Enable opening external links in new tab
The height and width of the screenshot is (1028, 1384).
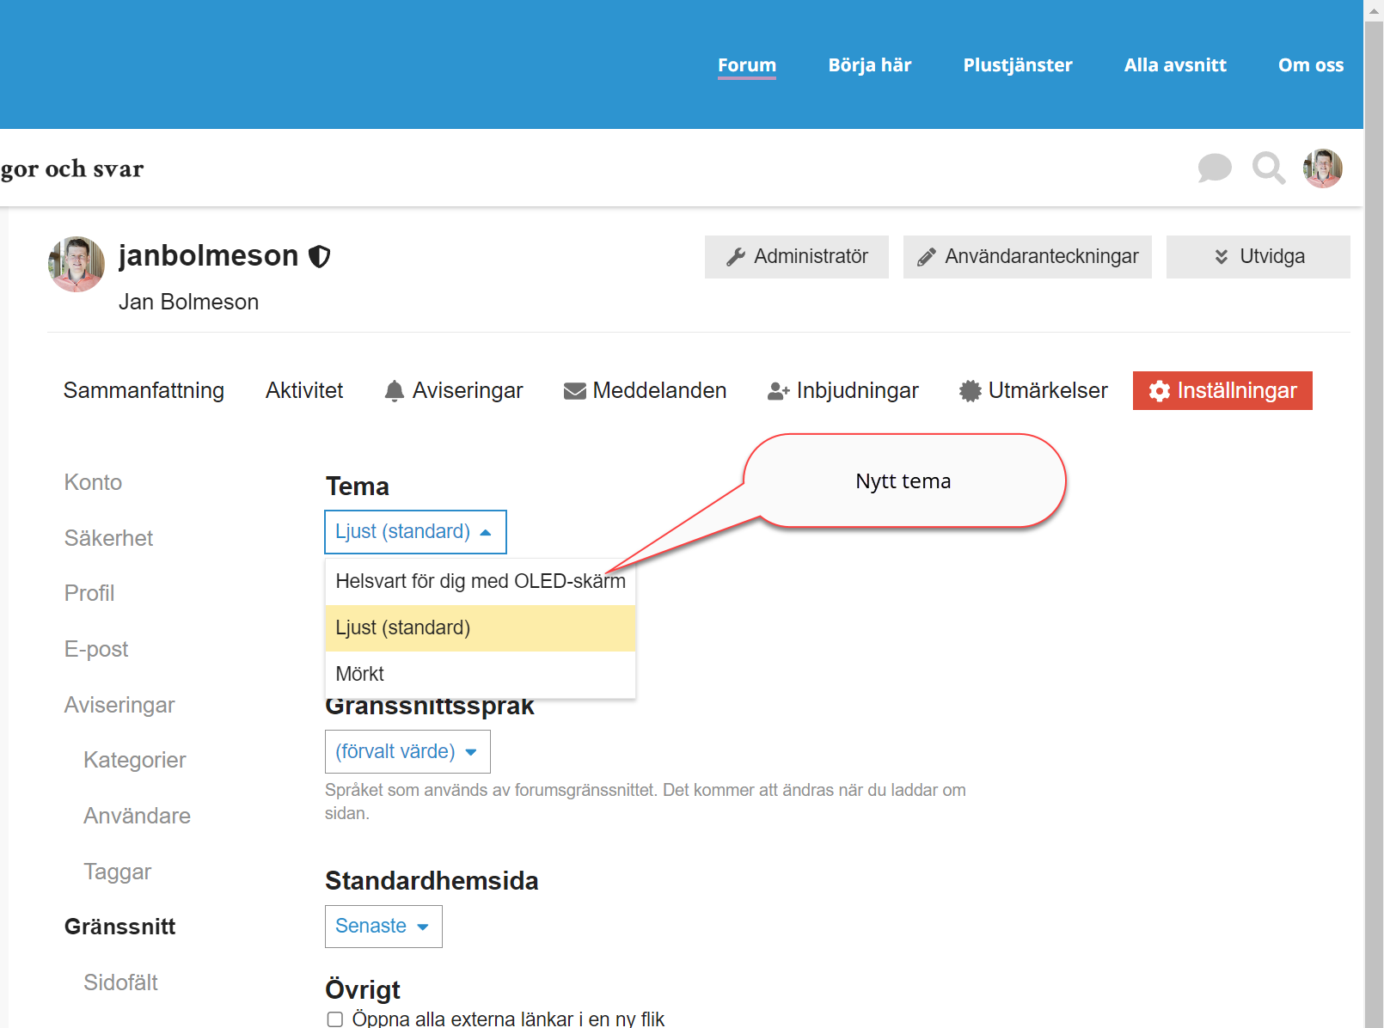pos(335,1019)
